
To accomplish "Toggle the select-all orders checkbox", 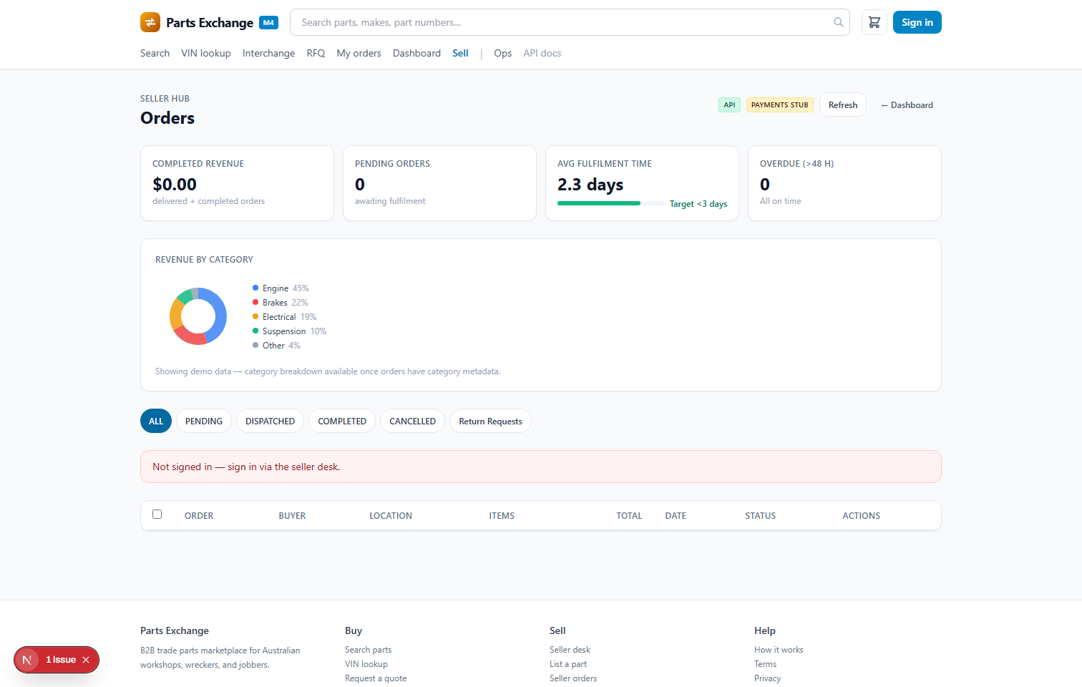I will tap(157, 514).
